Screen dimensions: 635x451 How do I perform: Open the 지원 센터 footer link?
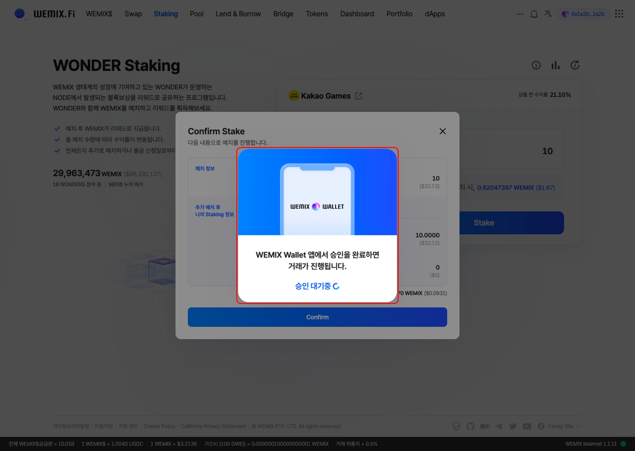click(128, 426)
